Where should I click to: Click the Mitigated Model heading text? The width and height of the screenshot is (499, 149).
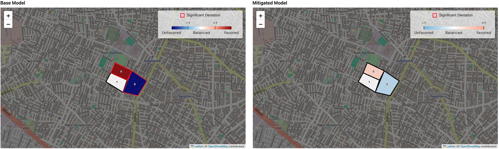(270, 3)
